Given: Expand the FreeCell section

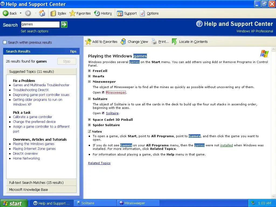Looking at the screenshot, I should point(89,71).
